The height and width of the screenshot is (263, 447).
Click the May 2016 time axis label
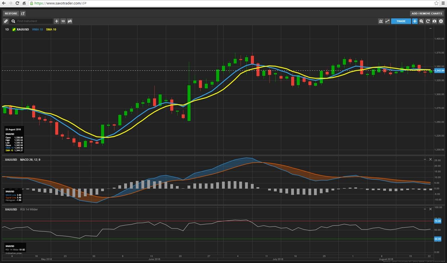click(46, 259)
